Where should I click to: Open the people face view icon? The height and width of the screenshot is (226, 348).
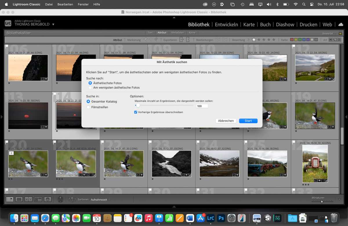click(x=48, y=199)
